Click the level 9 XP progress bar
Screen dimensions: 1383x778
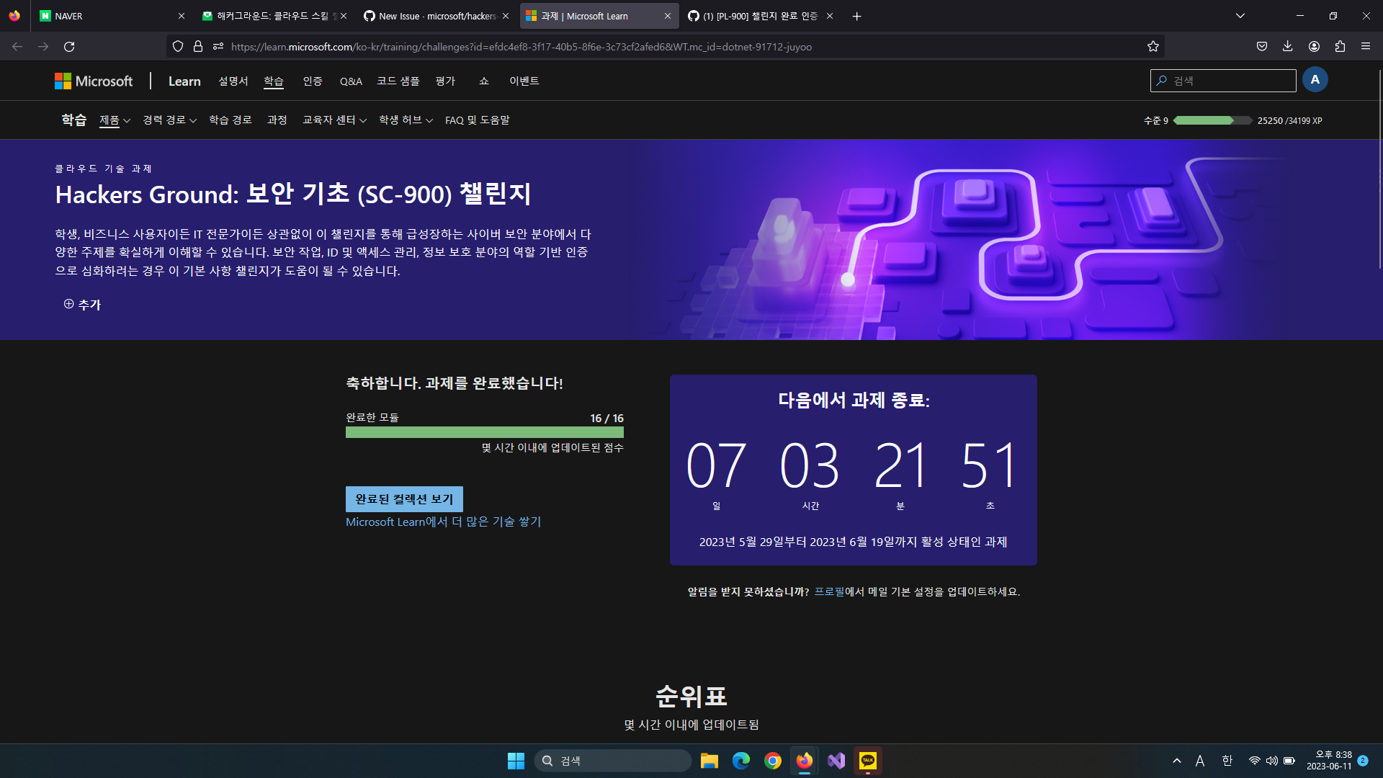tap(1212, 120)
